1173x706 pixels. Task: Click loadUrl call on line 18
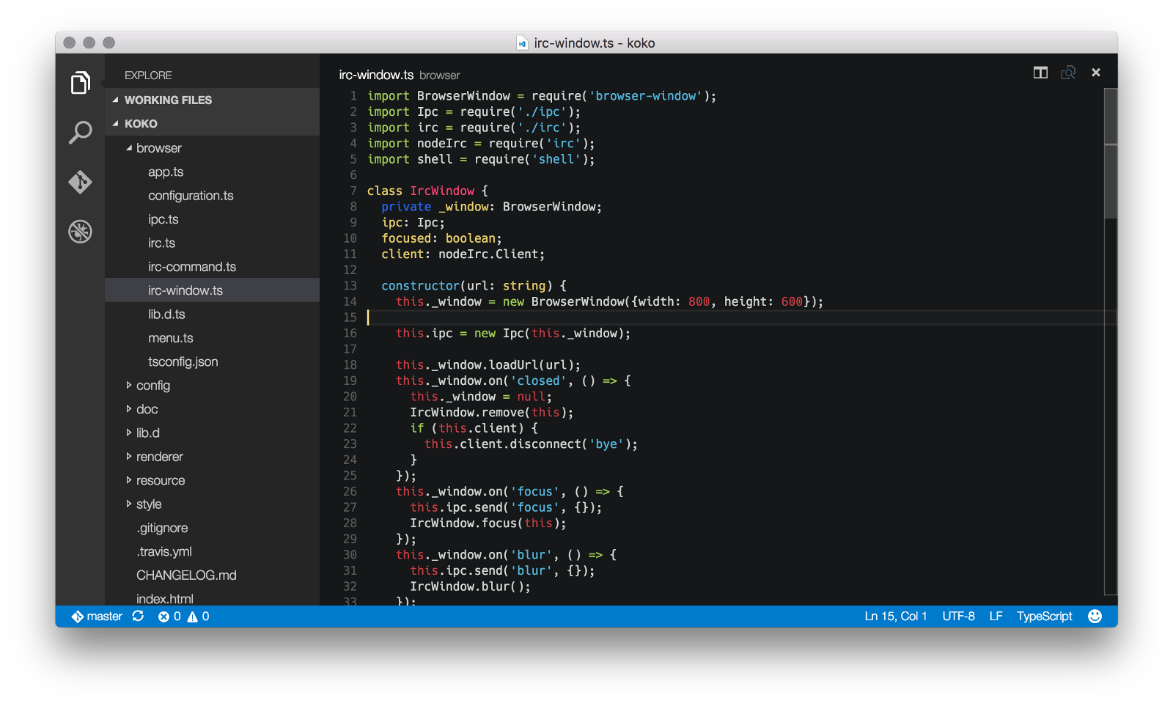click(514, 365)
